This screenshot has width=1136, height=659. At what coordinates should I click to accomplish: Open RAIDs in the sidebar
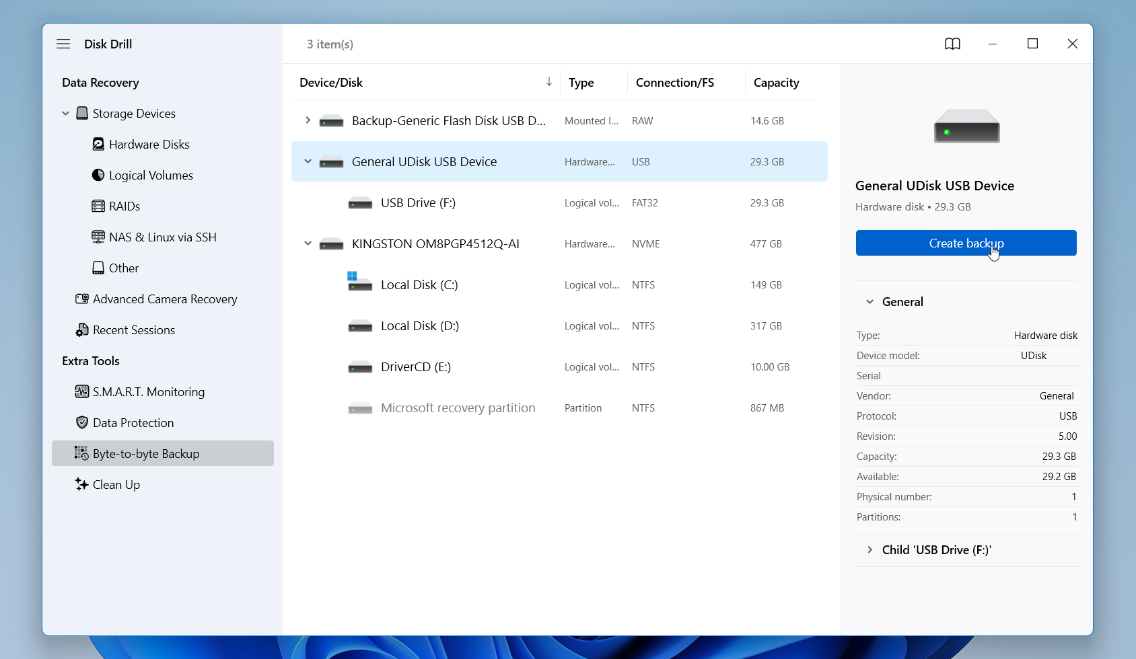98,206
